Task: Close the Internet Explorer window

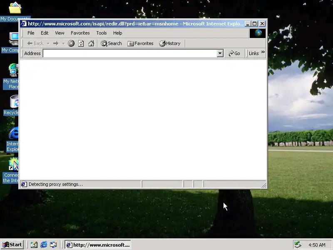Action: pyautogui.click(x=262, y=24)
